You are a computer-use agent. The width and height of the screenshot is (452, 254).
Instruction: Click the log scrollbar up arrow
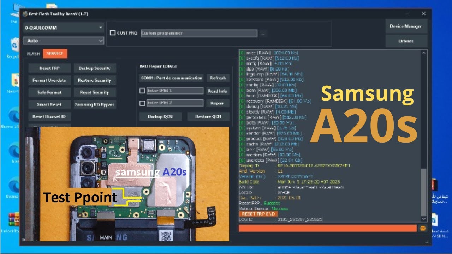coord(423,53)
